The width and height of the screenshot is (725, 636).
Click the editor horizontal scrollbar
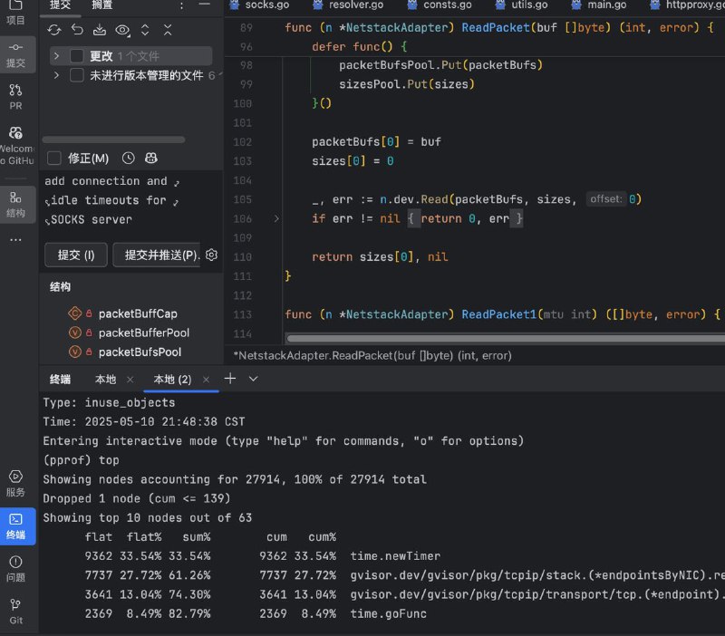click(506, 339)
